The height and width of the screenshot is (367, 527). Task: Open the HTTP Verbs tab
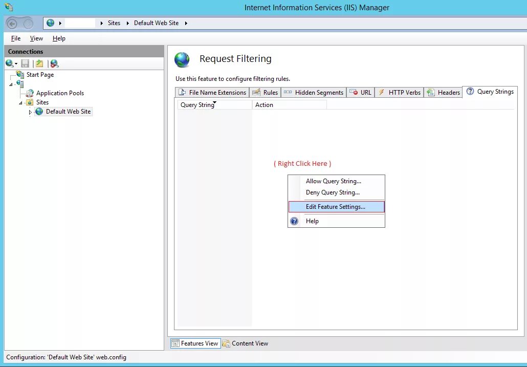coord(399,93)
